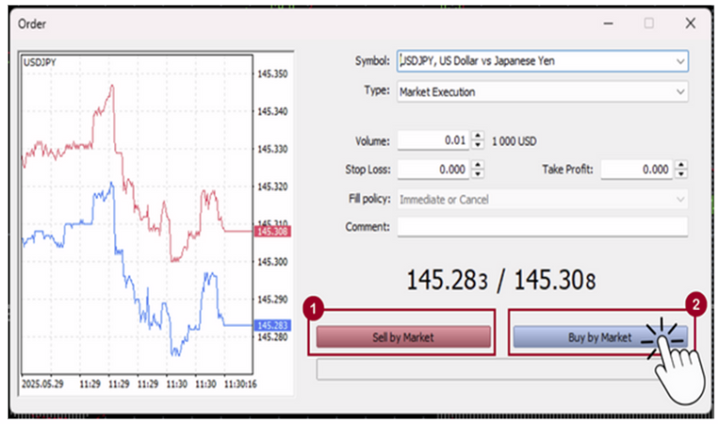
Task: Increase Volume with the up arrow
Action: tap(478, 136)
